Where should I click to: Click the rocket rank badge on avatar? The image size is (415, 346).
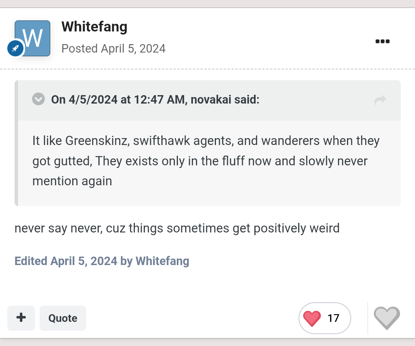[x=15, y=49]
